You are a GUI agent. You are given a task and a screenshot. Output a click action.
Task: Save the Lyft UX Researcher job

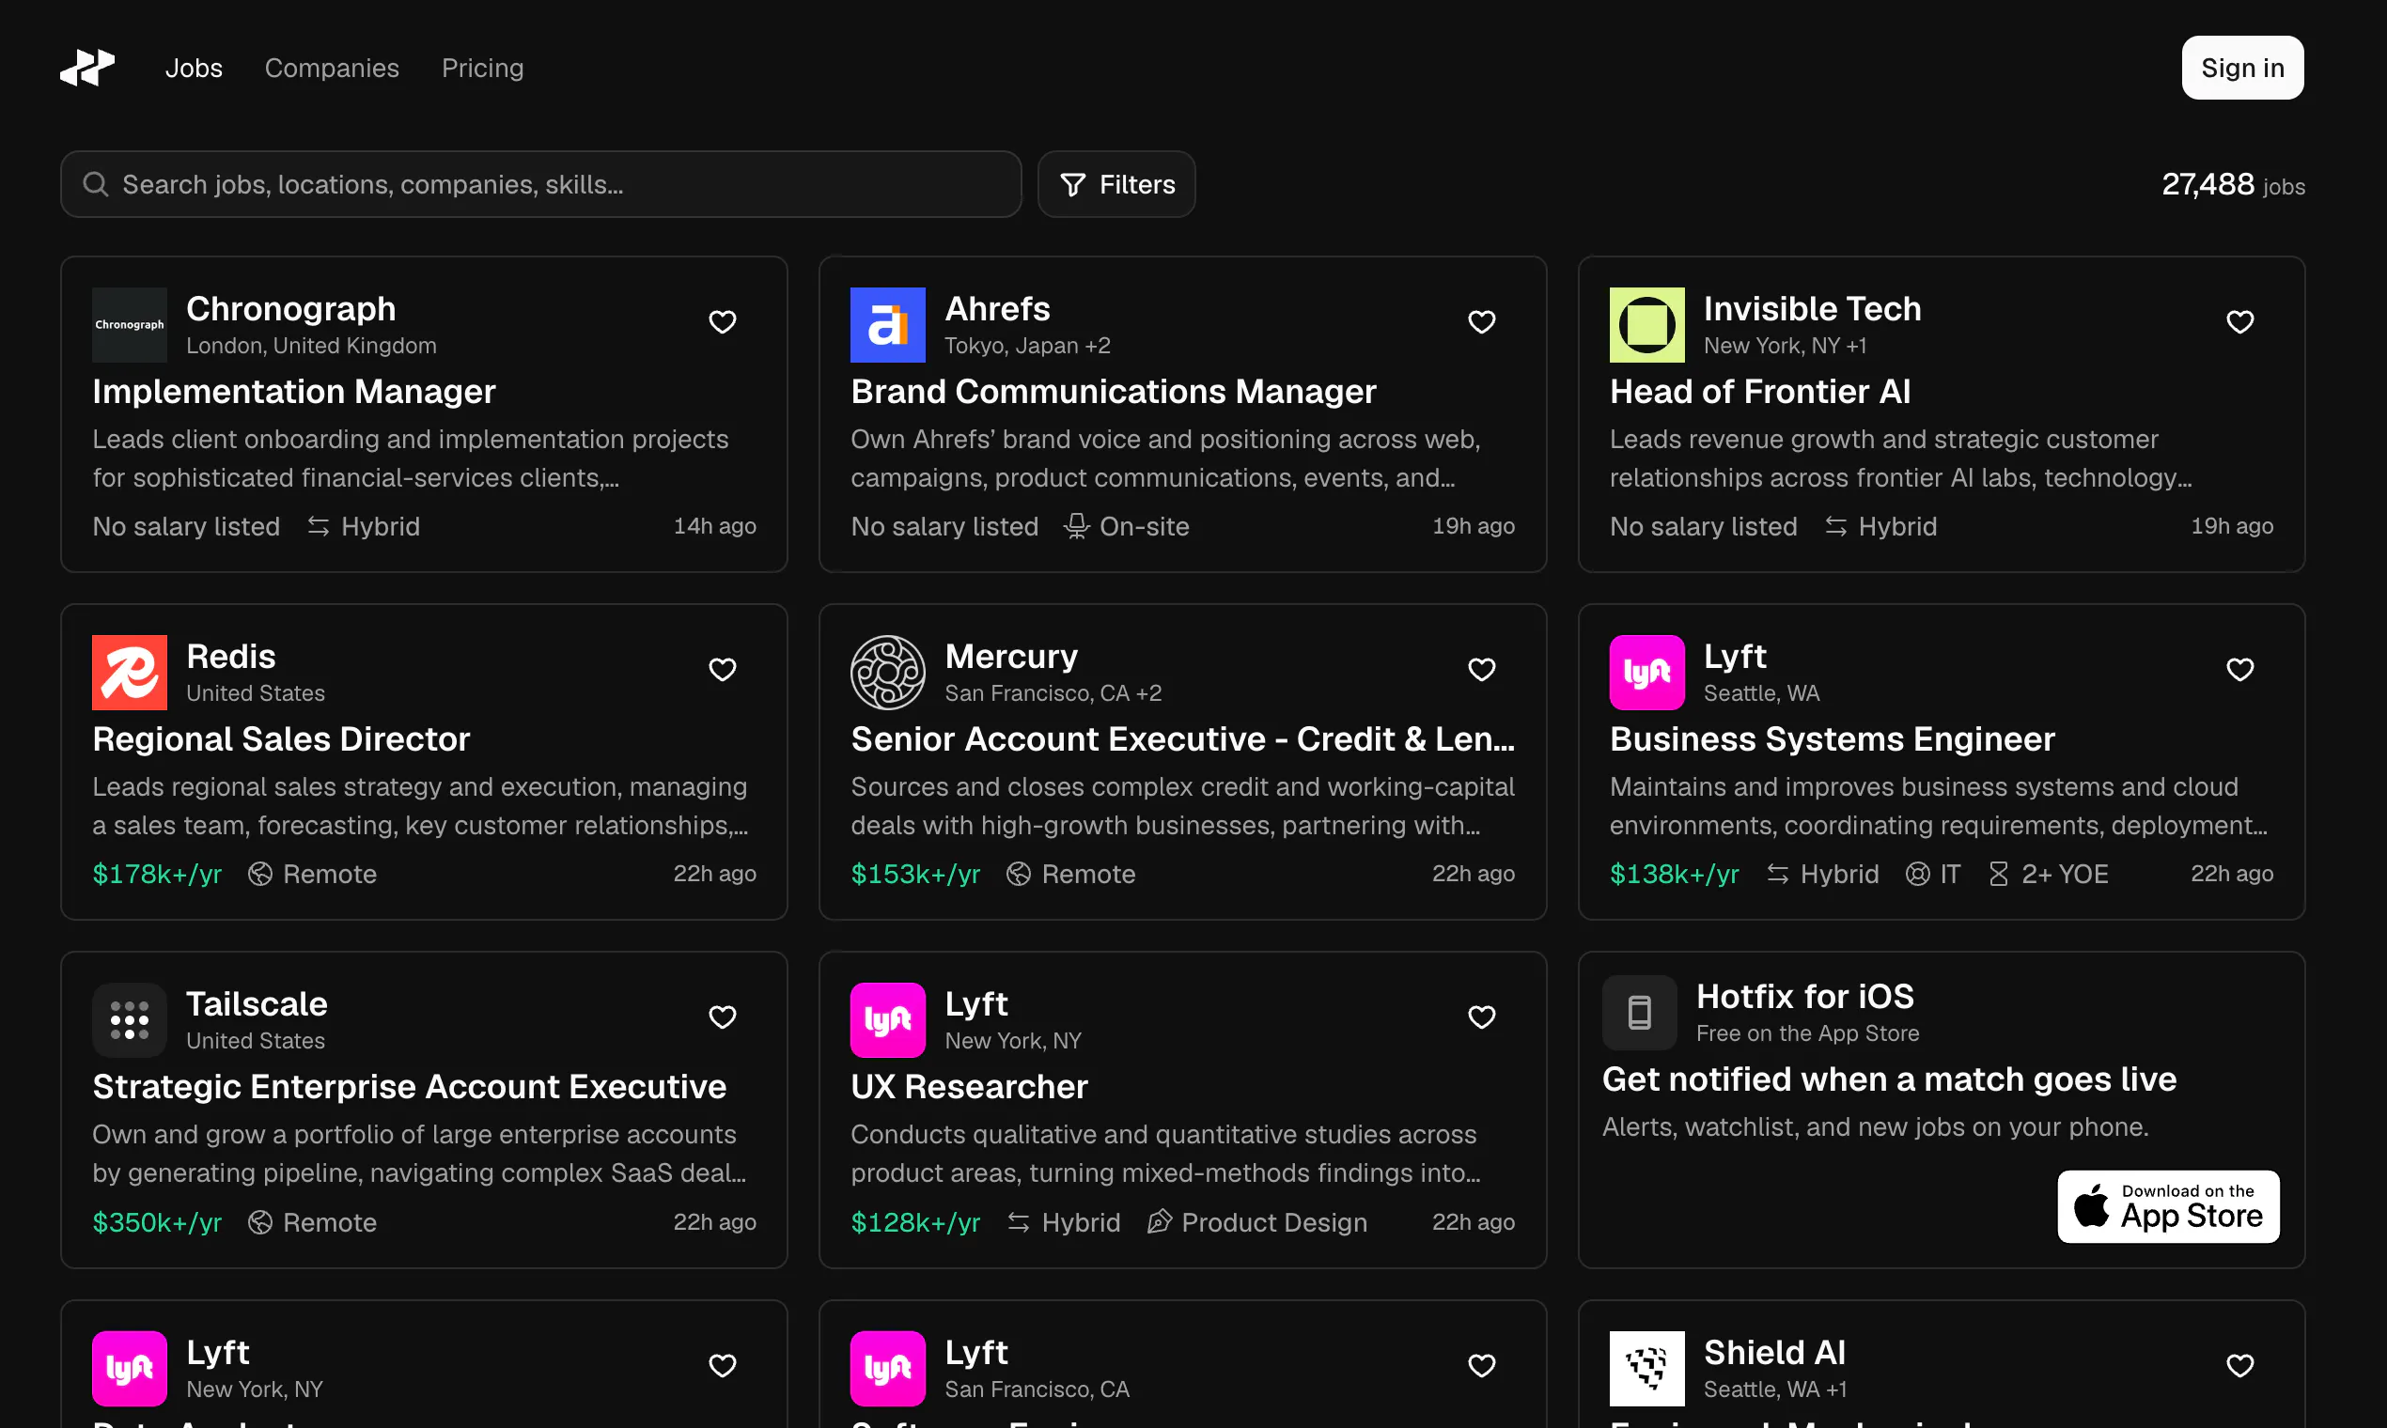point(1481,1017)
